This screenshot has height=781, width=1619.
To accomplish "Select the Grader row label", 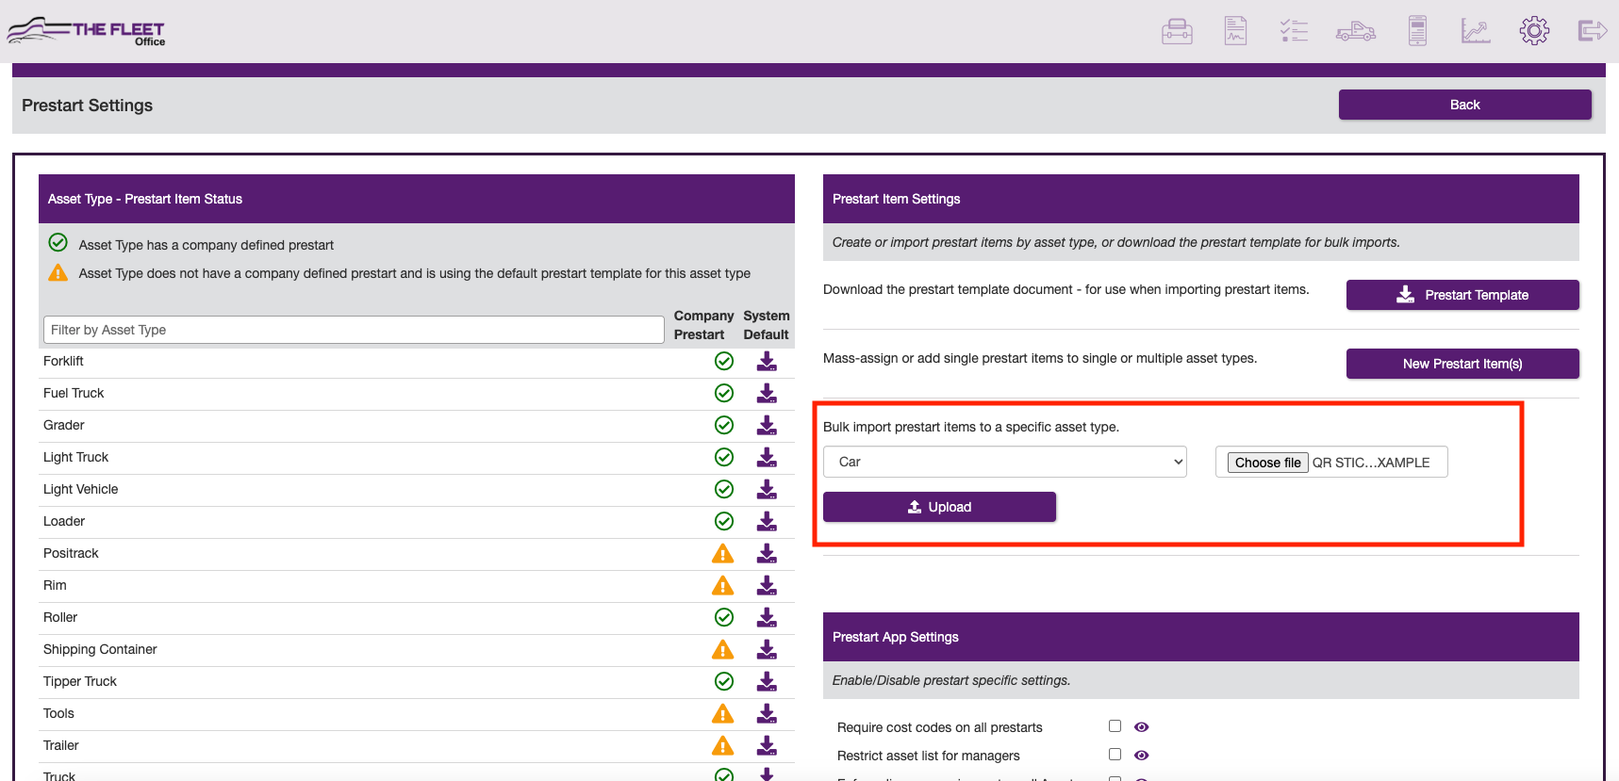I will pos(64,425).
